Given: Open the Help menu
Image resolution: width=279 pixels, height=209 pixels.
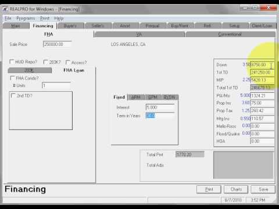Looking at the screenshot, I should [x=59, y=19].
